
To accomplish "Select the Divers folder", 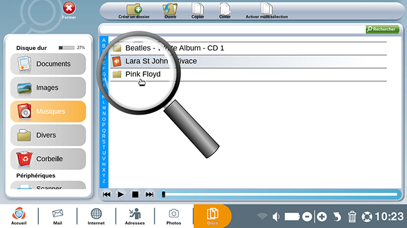I will (x=48, y=136).
